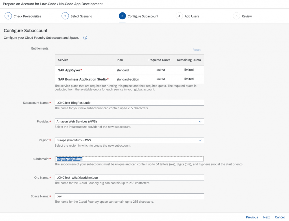Click step 3 circle icon
This screenshot has height=221, width=289.
click(122, 16)
